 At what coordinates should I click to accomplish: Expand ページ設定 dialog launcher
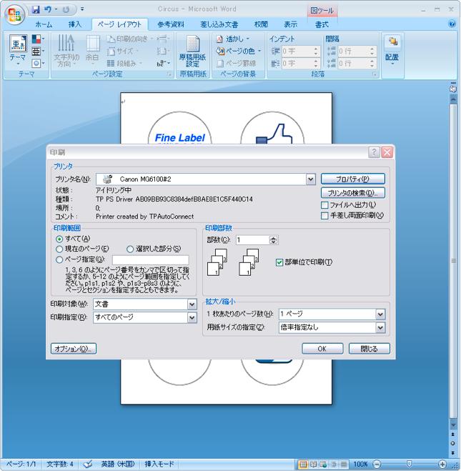click(169, 74)
